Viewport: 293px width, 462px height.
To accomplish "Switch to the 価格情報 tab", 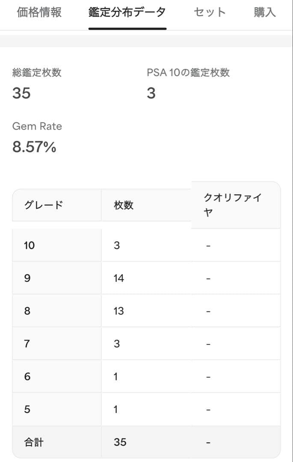I will (x=39, y=12).
